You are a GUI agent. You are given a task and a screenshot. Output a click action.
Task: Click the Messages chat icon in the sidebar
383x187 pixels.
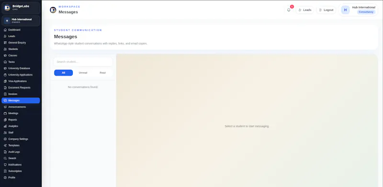(x=5, y=100)
